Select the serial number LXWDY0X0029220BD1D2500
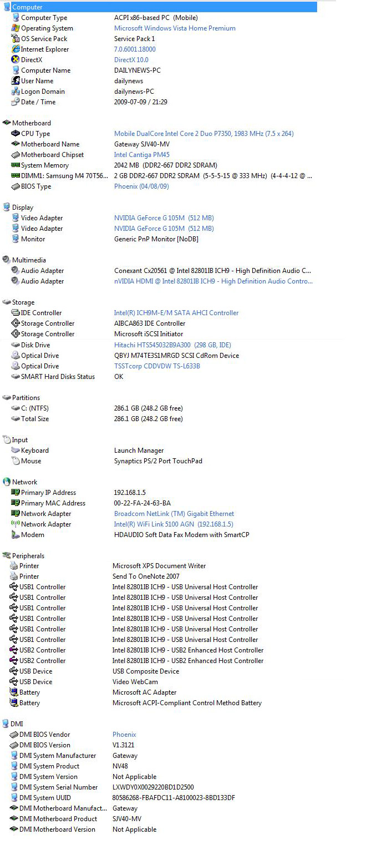The width and height of the screenshot is (377, 850). (x=154, y=787)
